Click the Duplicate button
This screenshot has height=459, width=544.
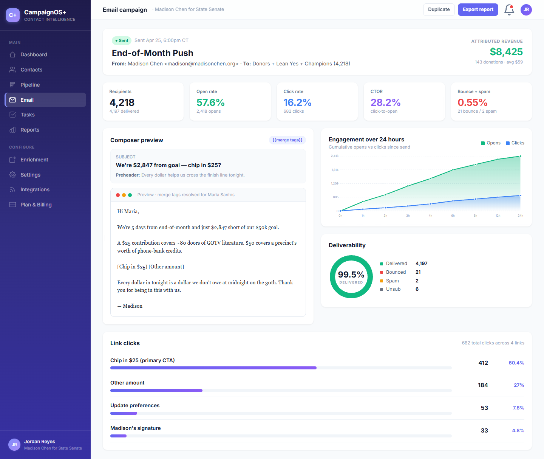439,9
